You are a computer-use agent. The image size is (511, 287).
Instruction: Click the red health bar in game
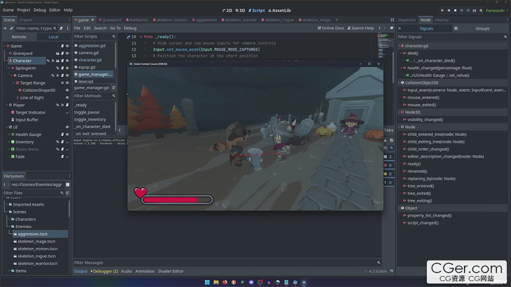[x=175, y=199]
